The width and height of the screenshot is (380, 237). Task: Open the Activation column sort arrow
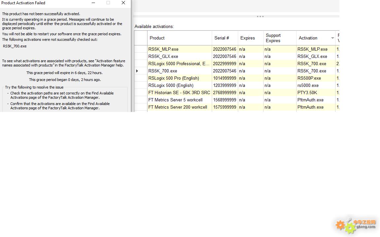click(332, 38)
